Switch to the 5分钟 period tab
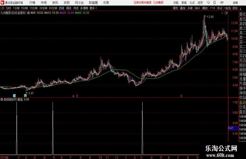 (x=24, y=8)
